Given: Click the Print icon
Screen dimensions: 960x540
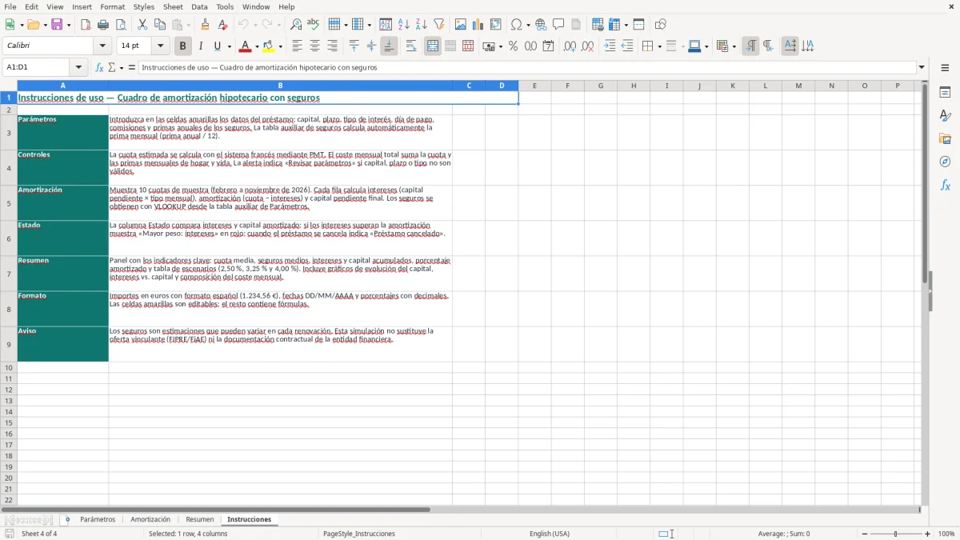Looking at the screenshot, I should [x=103, y=25].
